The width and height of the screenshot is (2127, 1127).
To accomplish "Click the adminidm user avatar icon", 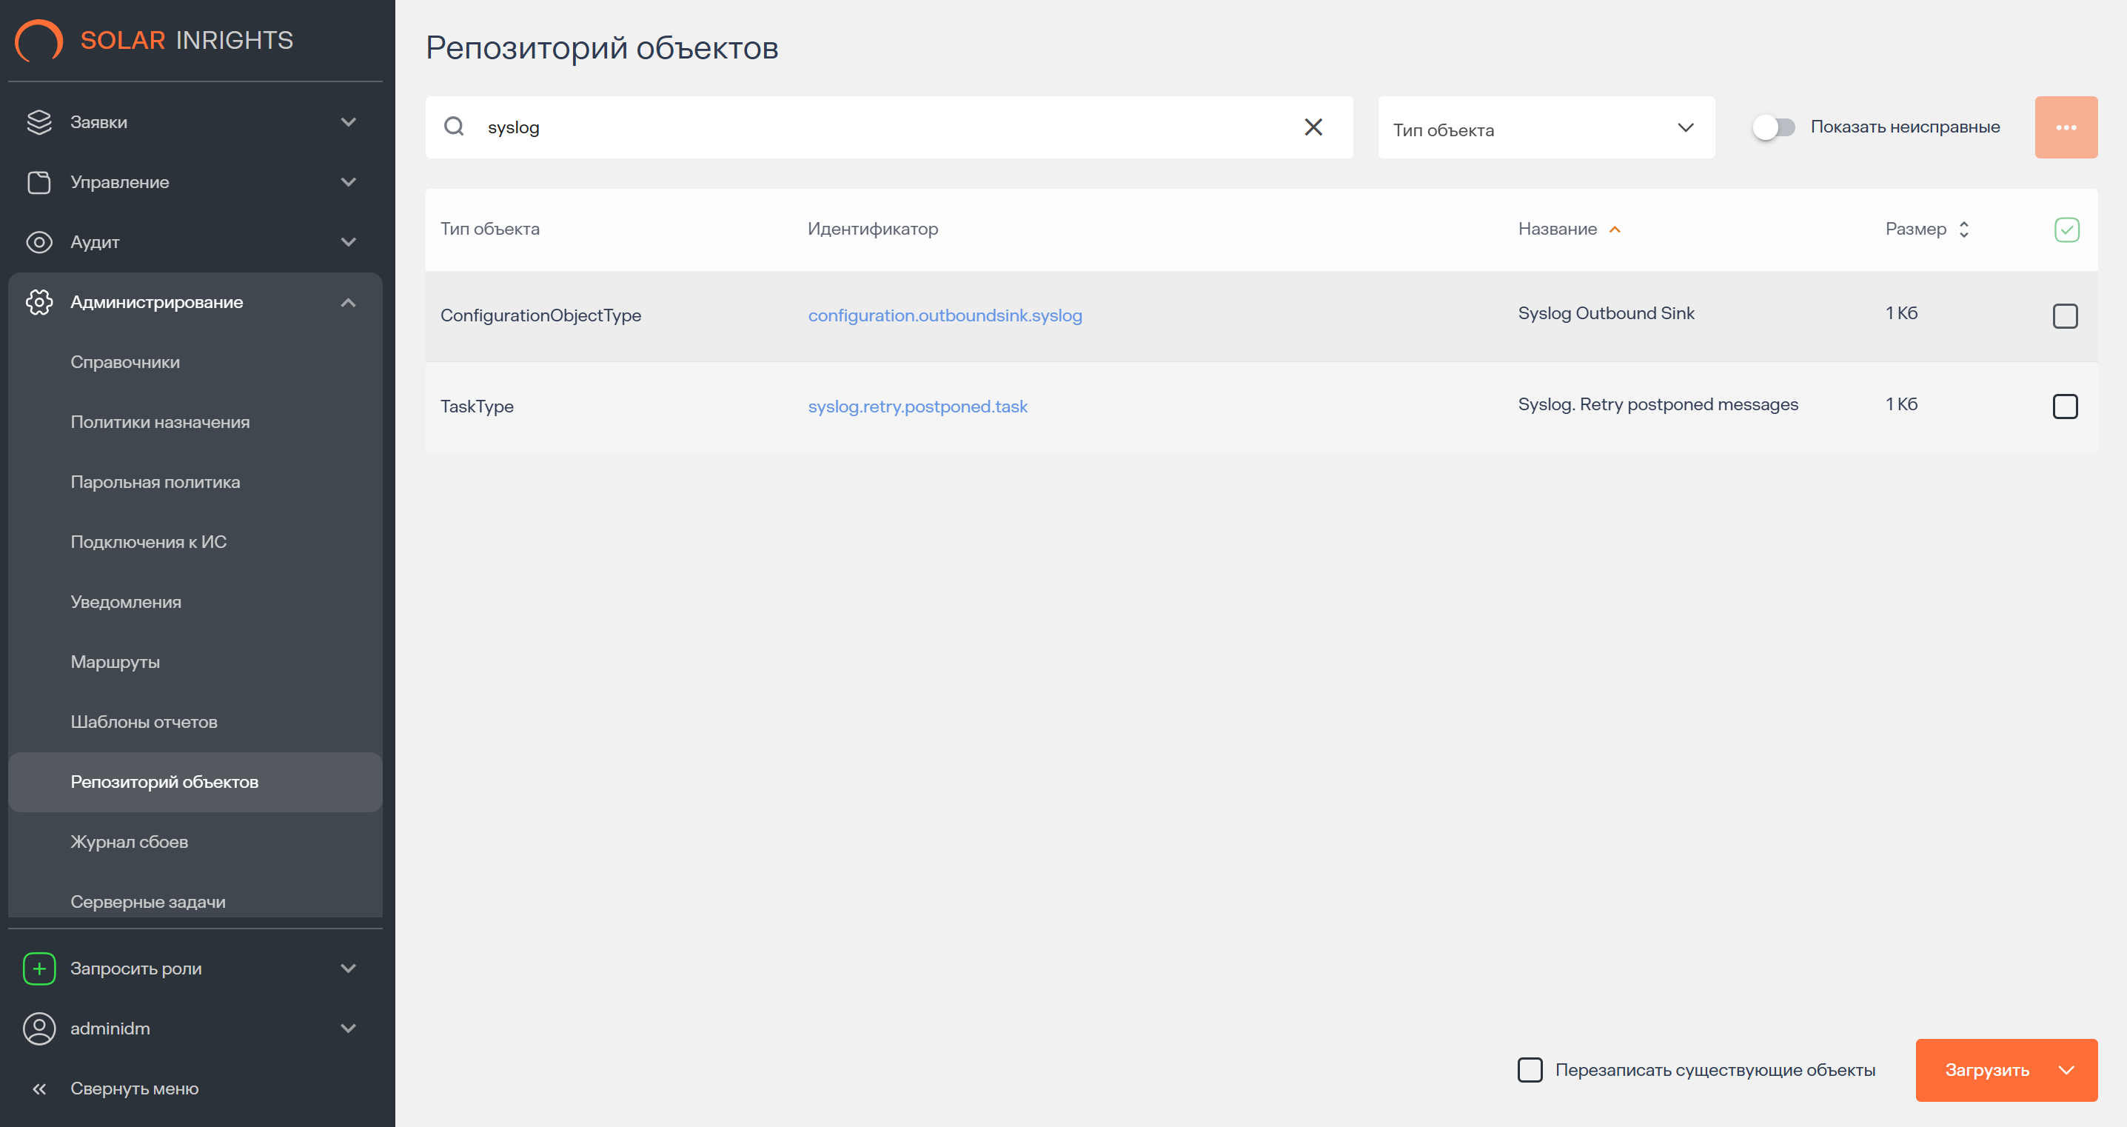I will (38, 1029).
